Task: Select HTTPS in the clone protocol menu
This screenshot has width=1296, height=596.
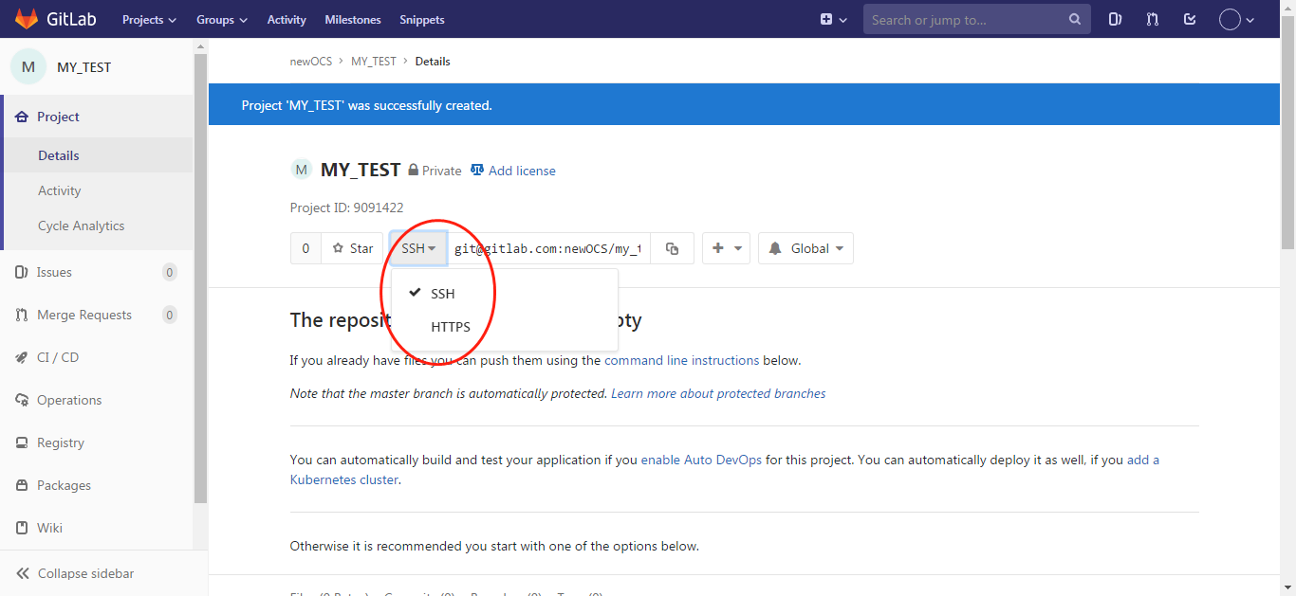Action: [448, 326]
